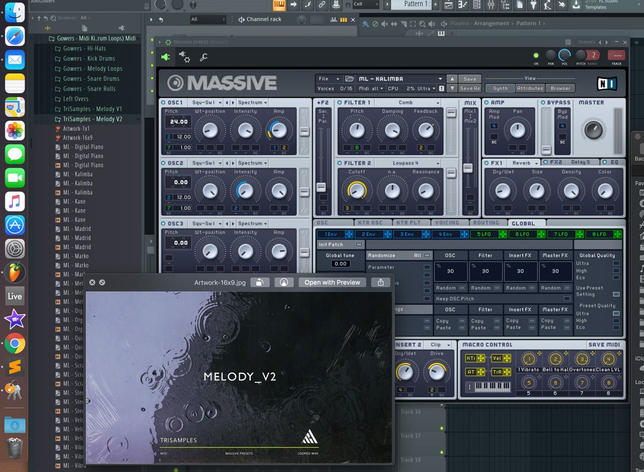Viewport: 644px width, 472px height.
Task: Click the Vel macro modulation handle
Action: (501, 358)
